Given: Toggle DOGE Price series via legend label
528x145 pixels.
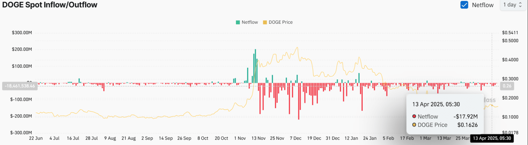Looking at the screenshot, I should coord(280,22).
